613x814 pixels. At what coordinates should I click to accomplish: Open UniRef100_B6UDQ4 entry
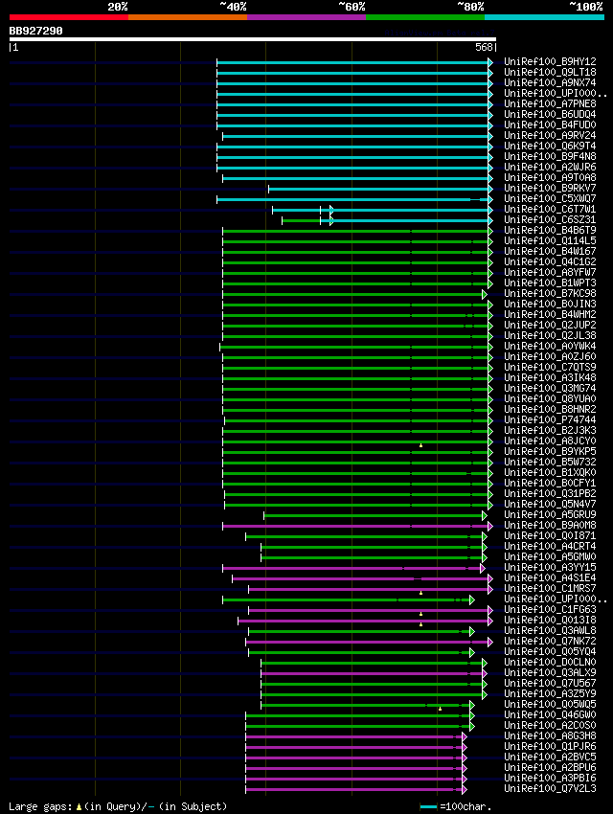[550, 114]
